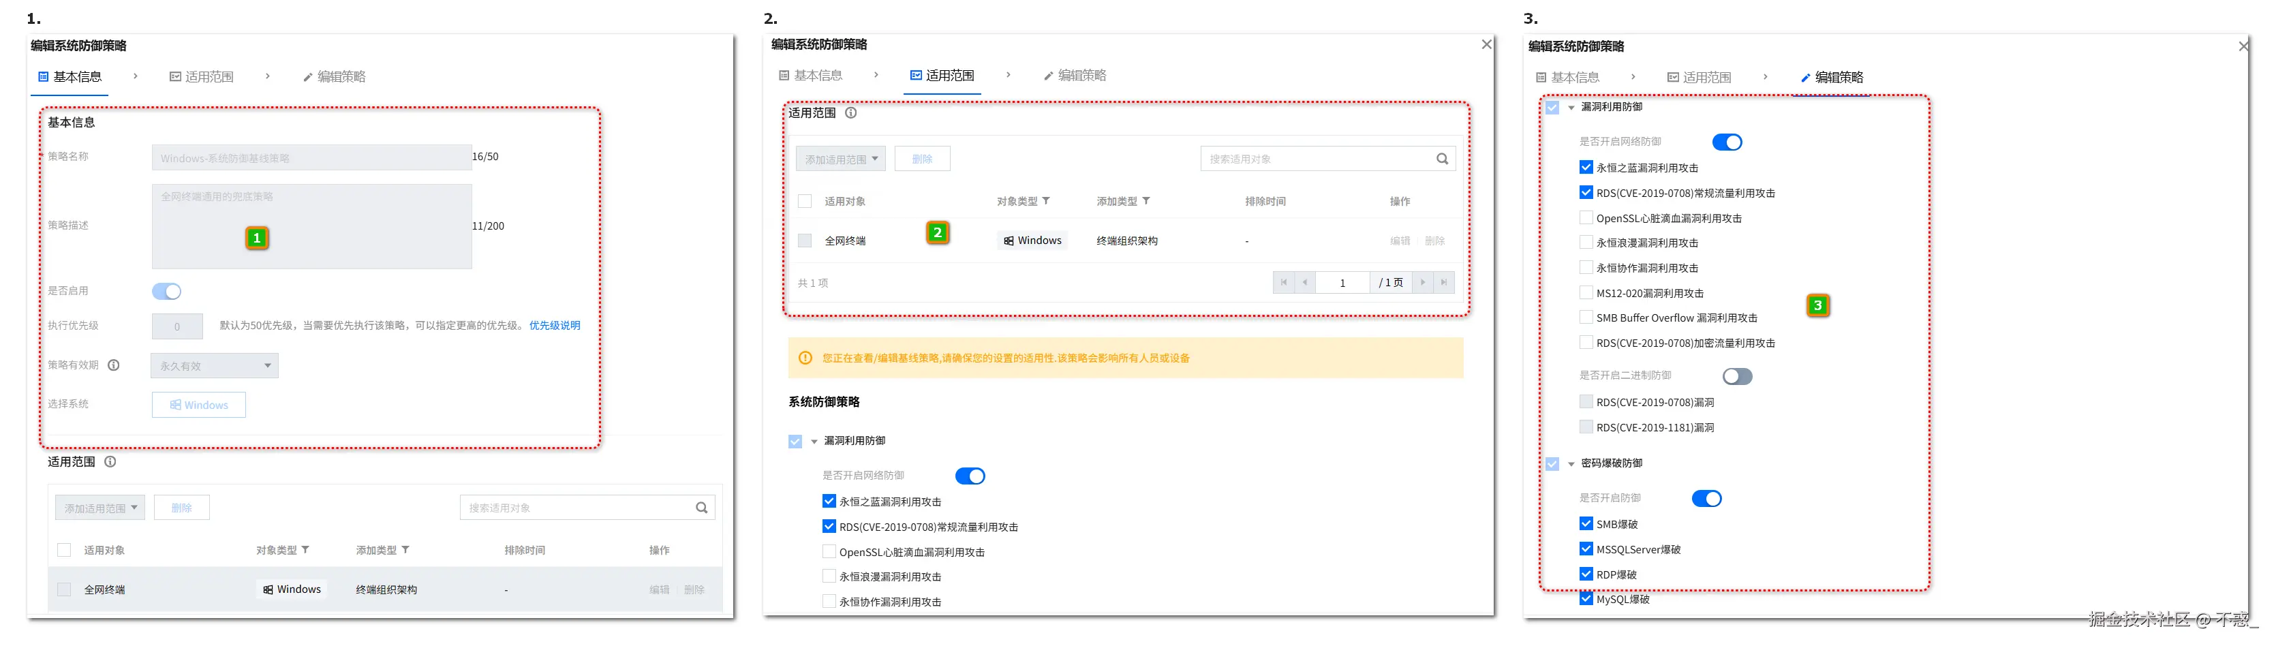The height and width of the screenshot is (646, 2276).
Task: Go to last page in dialog 2
Action: click(1444, 283)
